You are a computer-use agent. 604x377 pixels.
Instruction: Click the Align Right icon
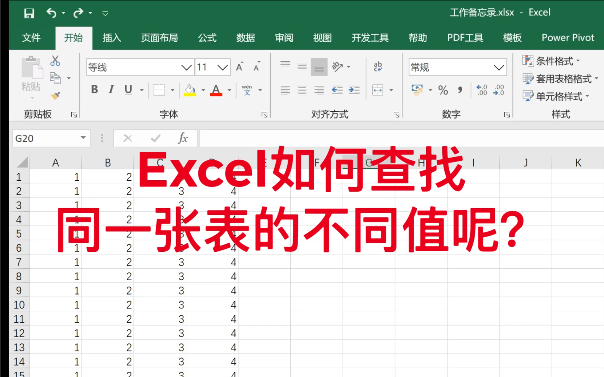(319, 90)
